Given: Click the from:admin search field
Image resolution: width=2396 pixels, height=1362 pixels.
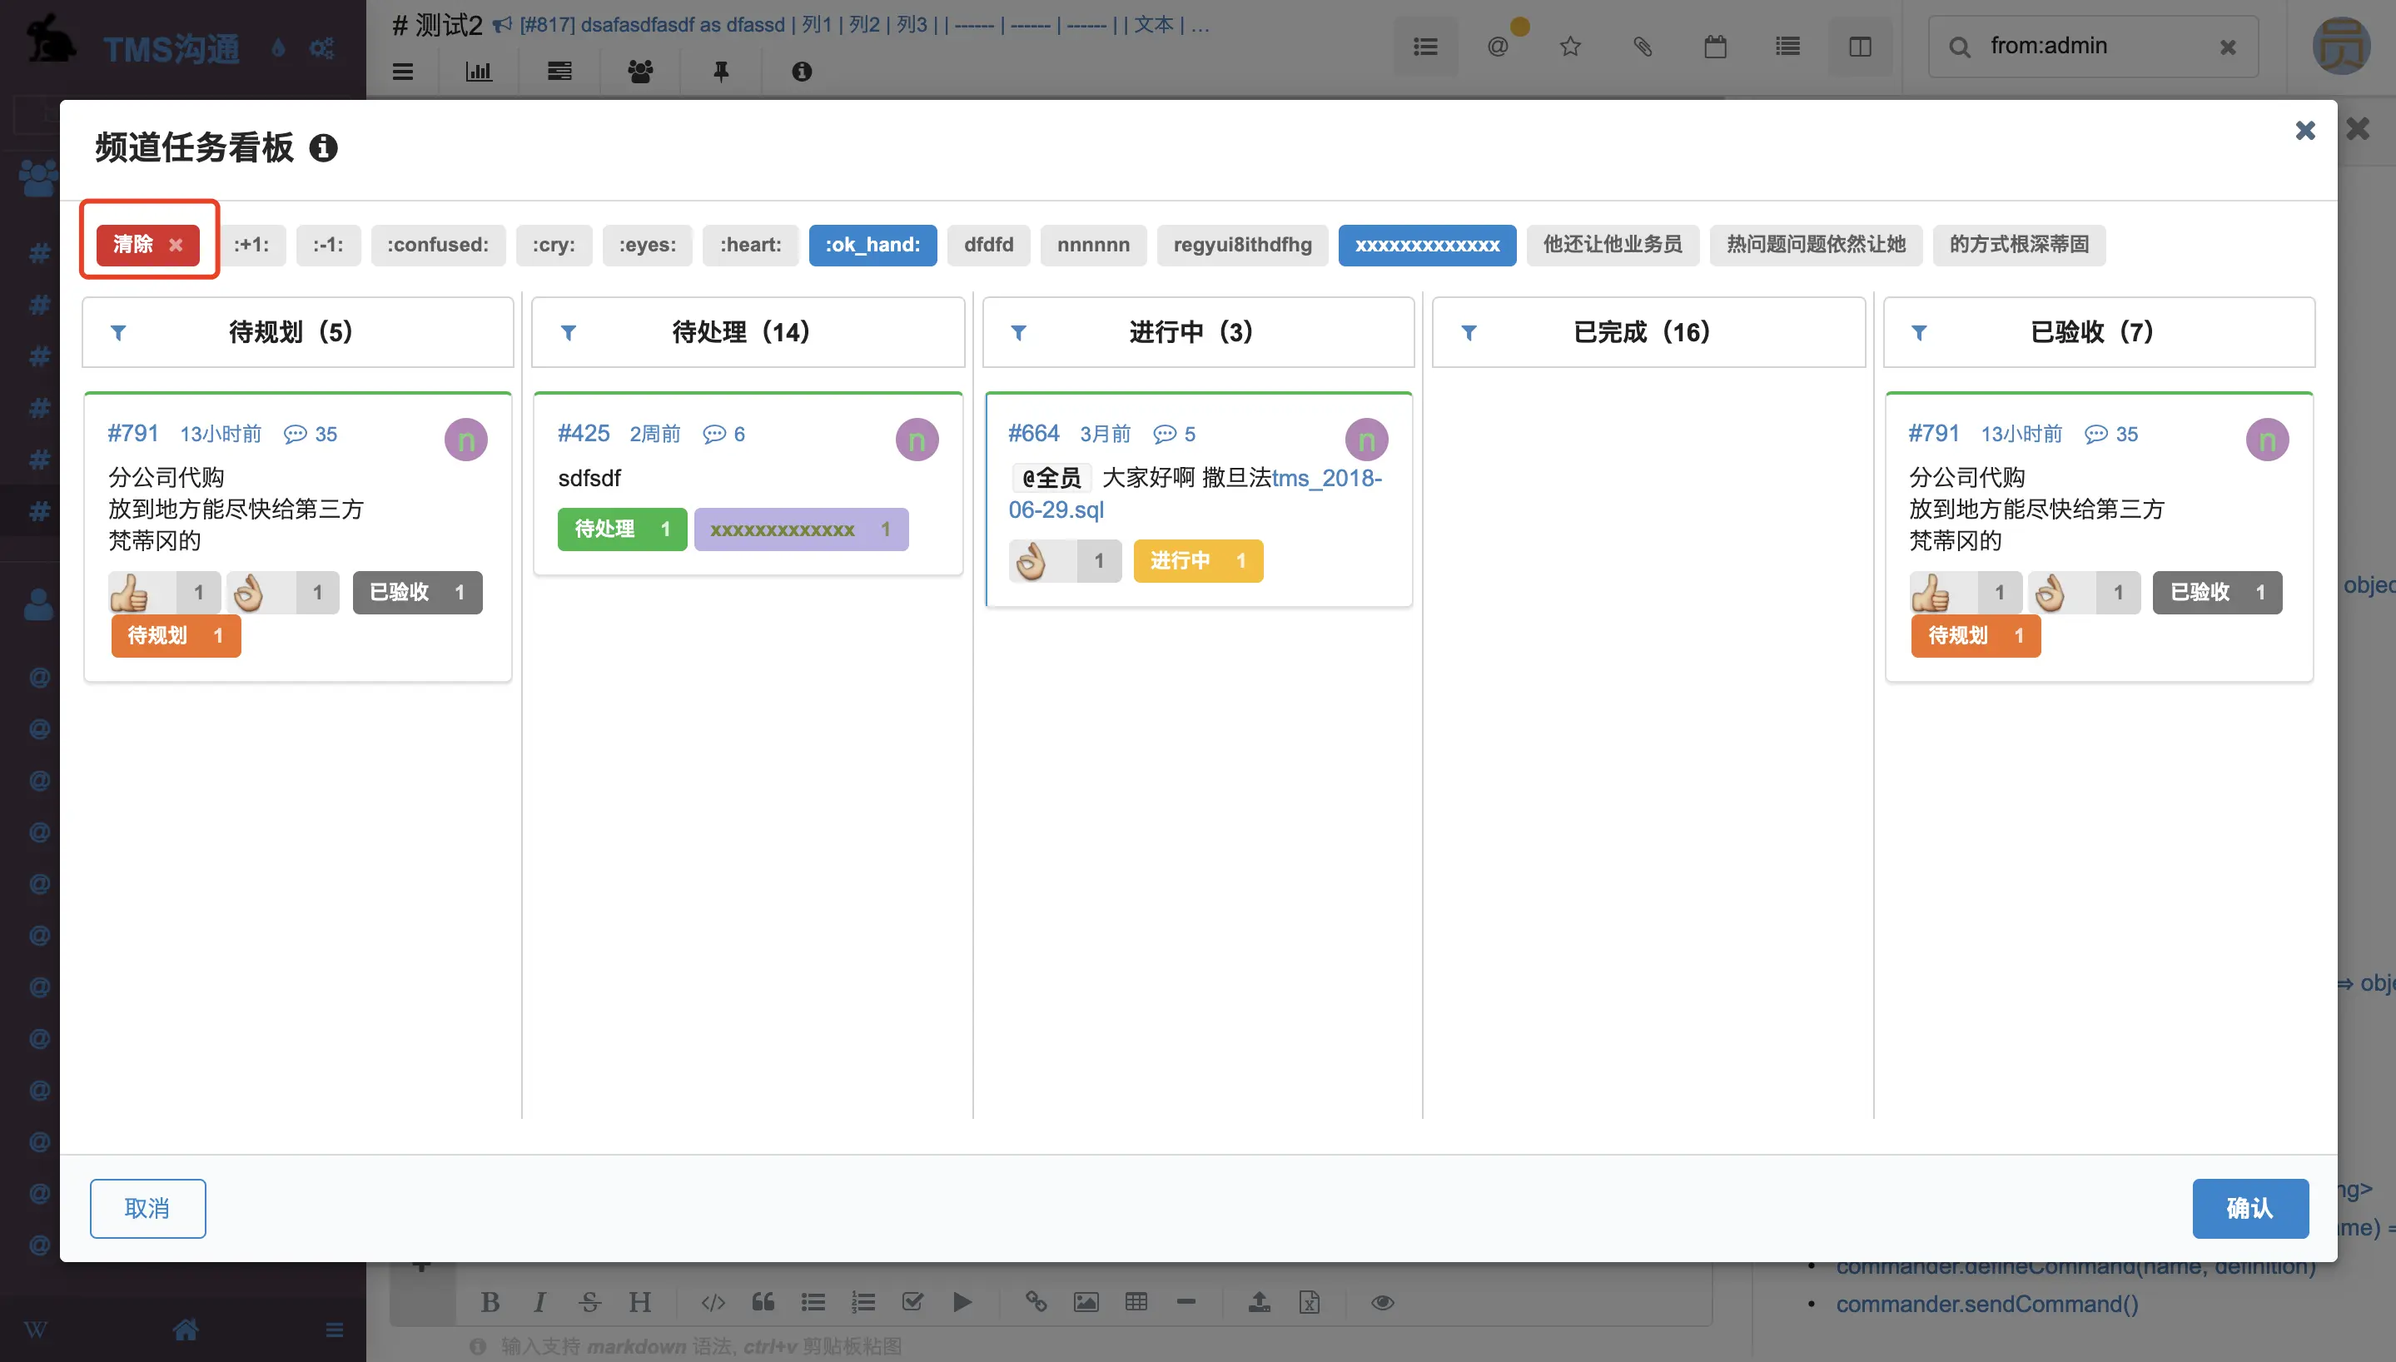Looking at the screenshot, I should [2094, 47].
